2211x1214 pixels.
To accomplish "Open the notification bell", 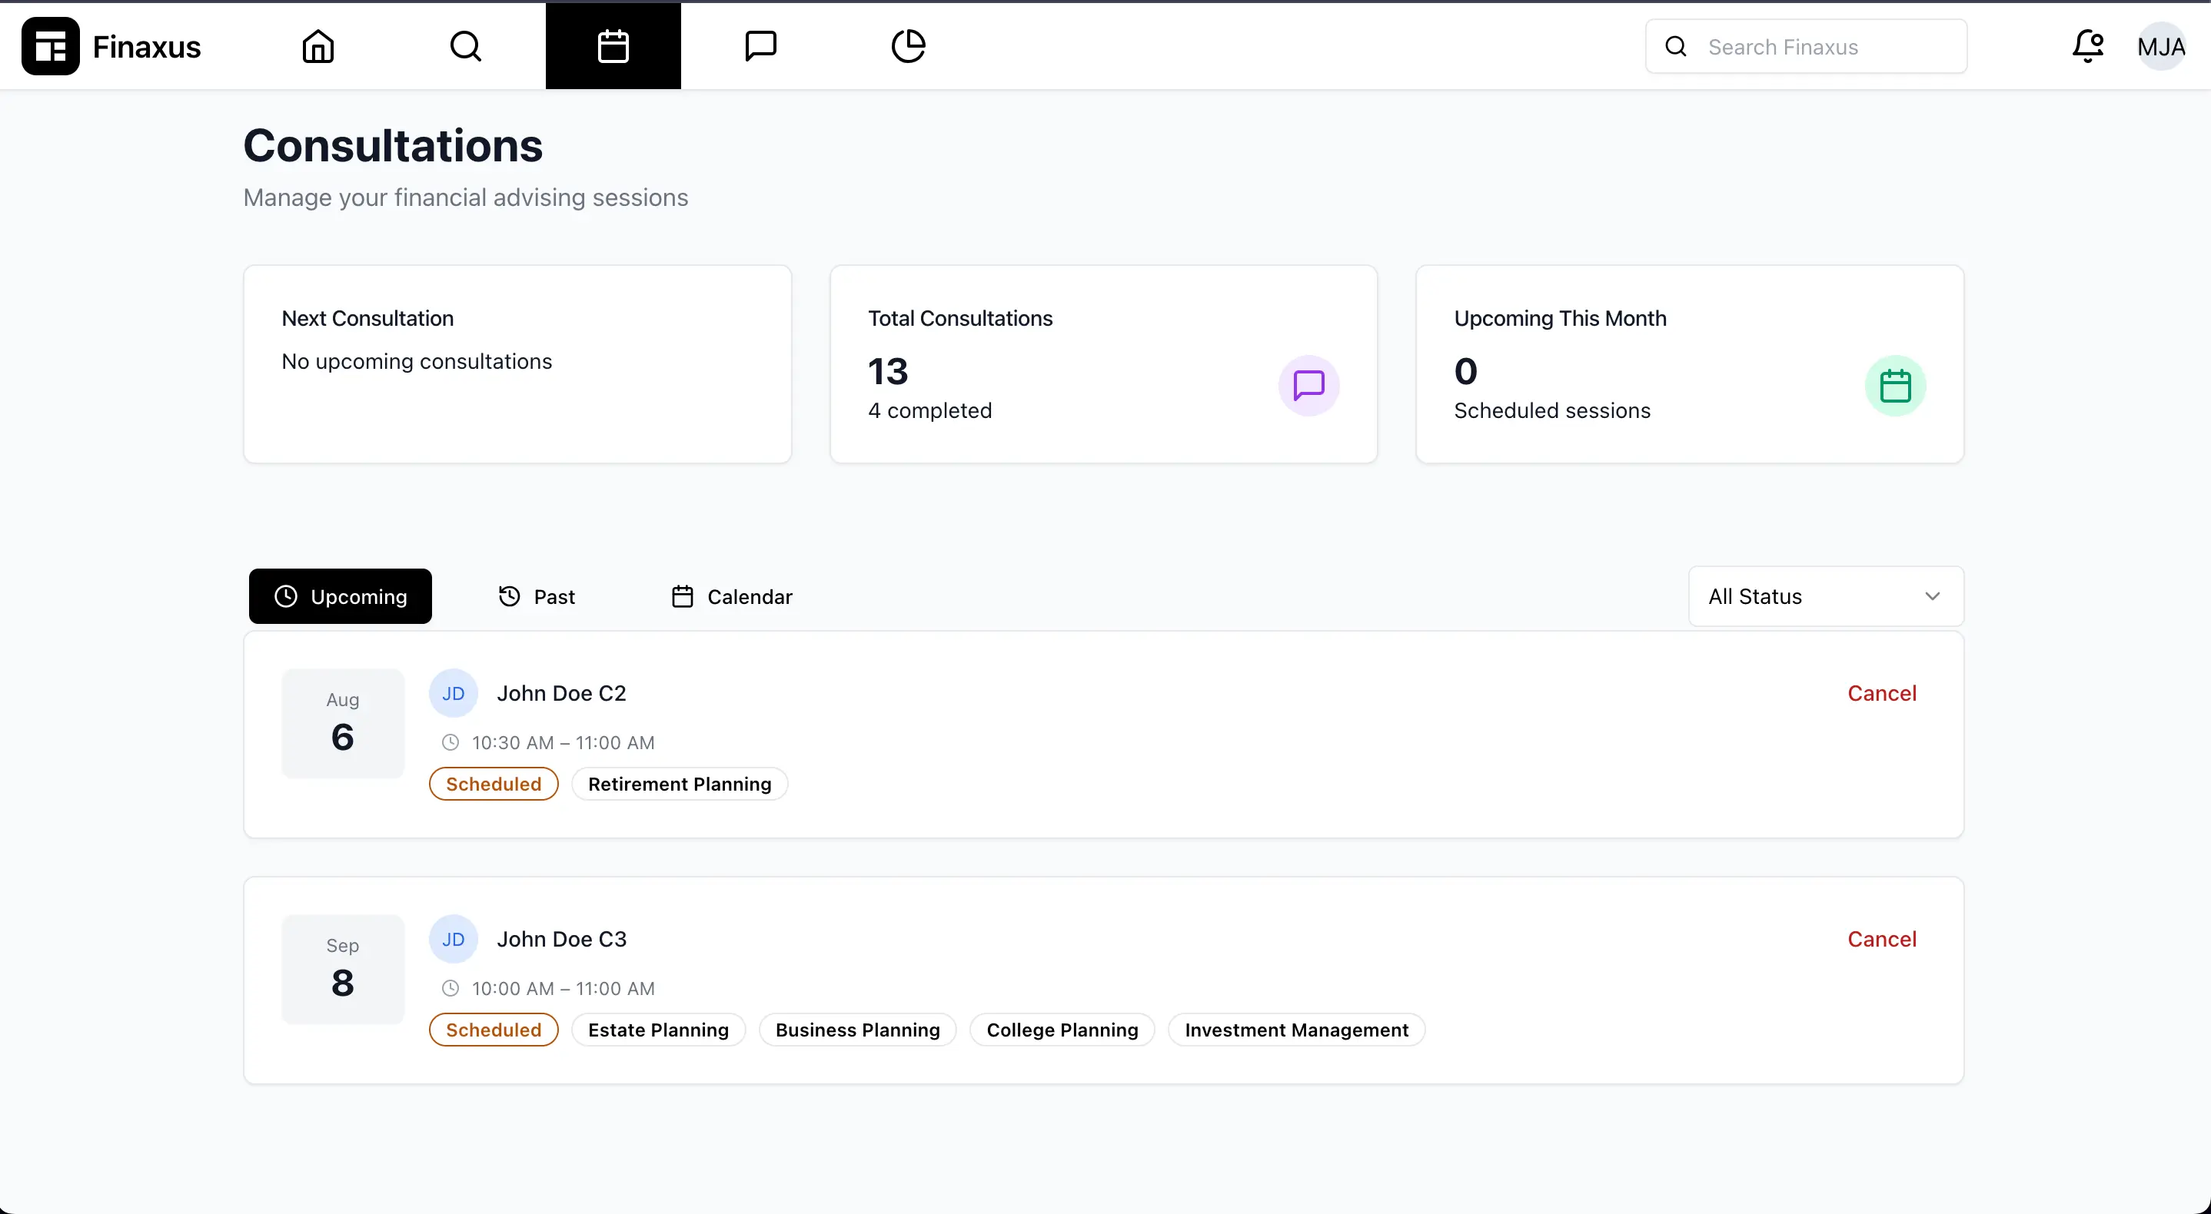I will tap(2087, 45).
